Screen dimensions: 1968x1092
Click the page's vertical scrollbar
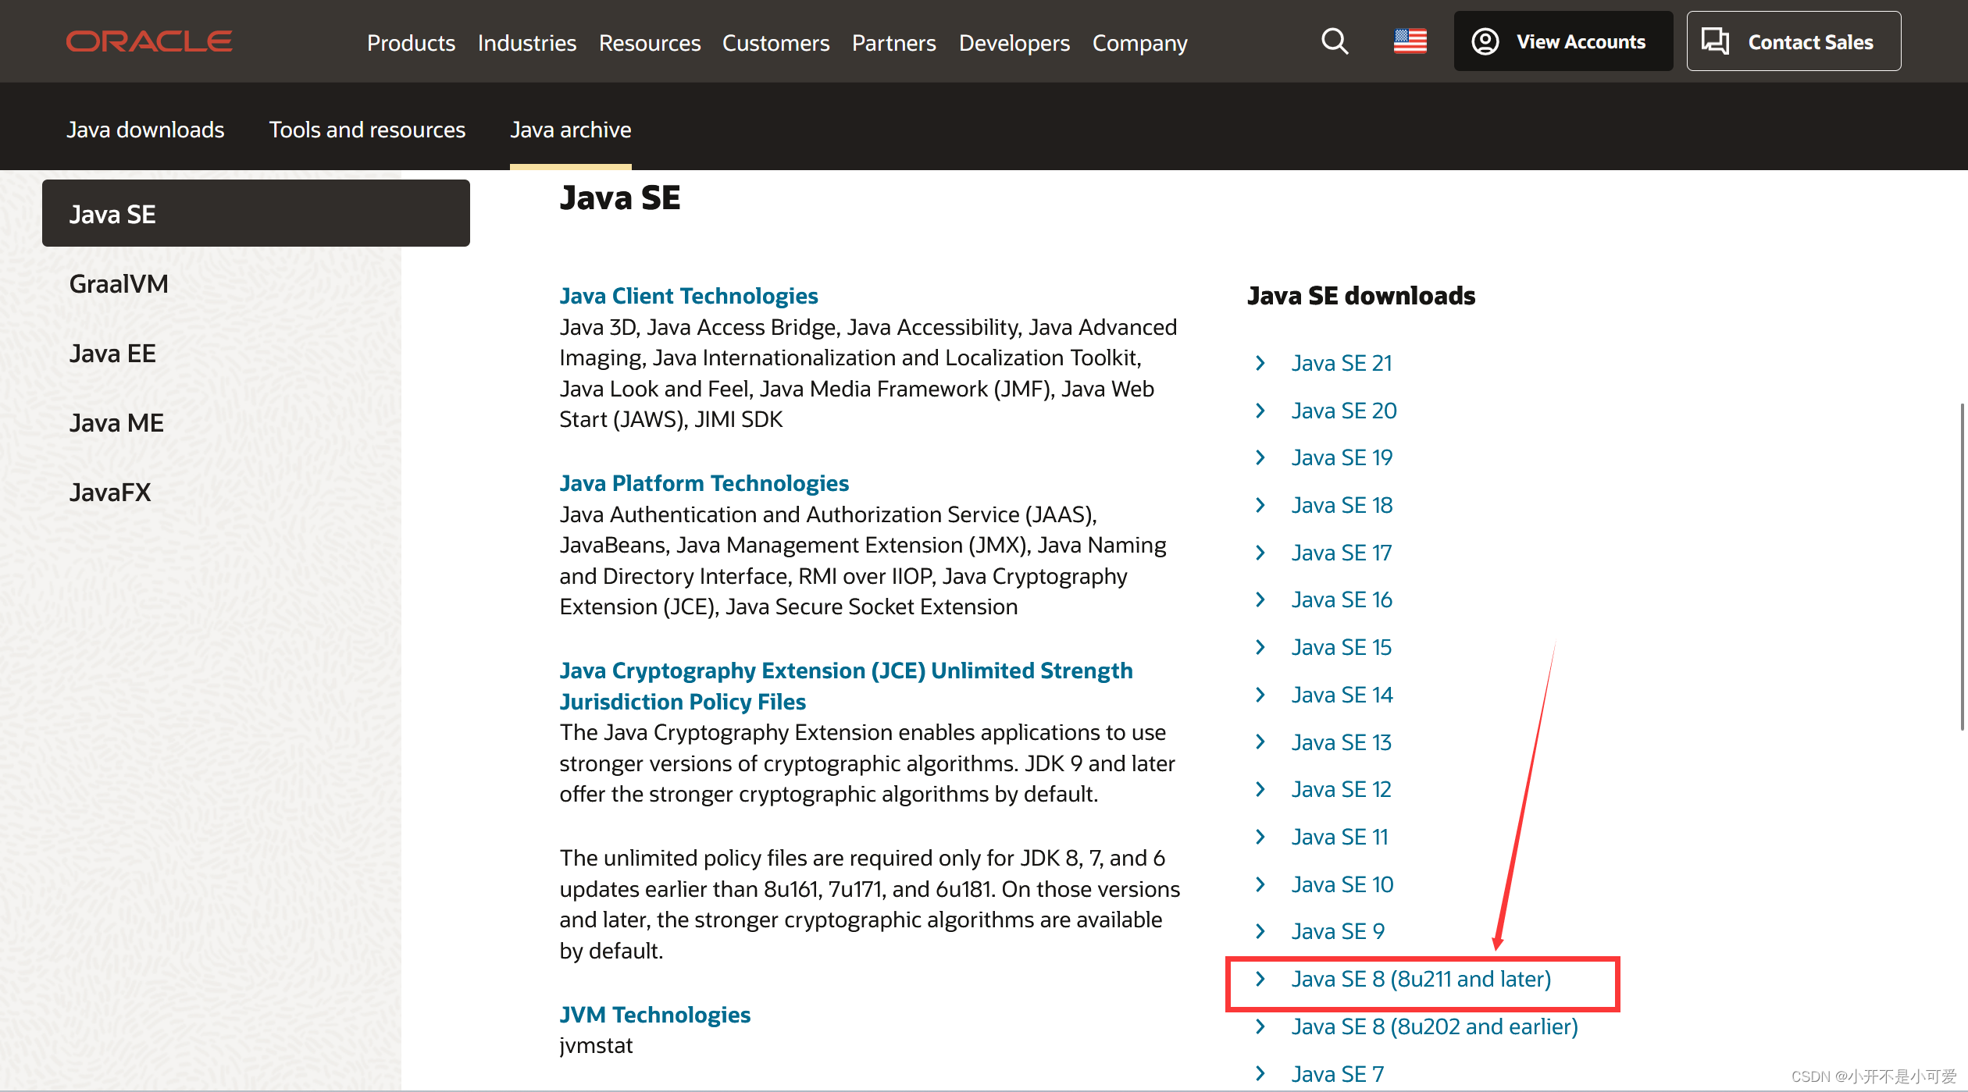tap(1962, 566)
